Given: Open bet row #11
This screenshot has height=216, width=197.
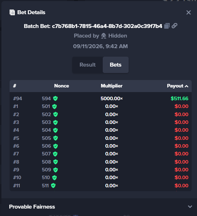Looking at the screenshot, I should coord(101,186).
